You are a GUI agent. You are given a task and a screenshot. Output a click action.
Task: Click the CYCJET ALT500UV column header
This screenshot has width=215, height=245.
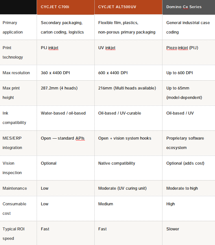(x=117, y=7)
